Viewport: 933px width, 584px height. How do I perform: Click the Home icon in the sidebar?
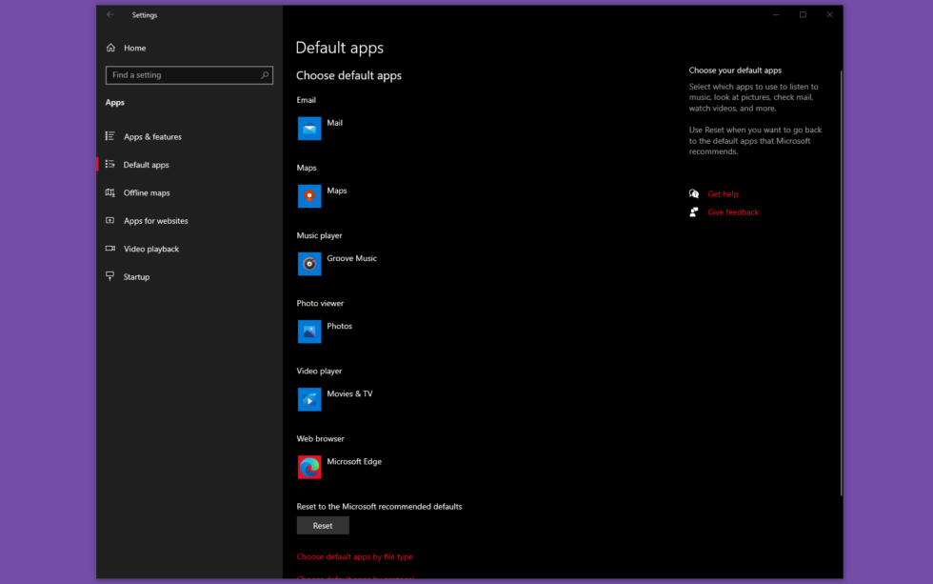[x=110, y=48]
